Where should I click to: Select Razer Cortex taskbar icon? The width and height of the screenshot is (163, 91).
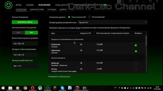pyautogui.click(x=48, y=88)
